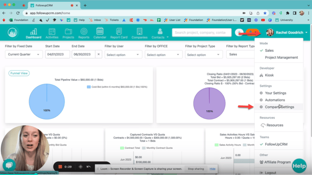
Task: Toggle the Funnel View button
Action: tap(19, 73)
